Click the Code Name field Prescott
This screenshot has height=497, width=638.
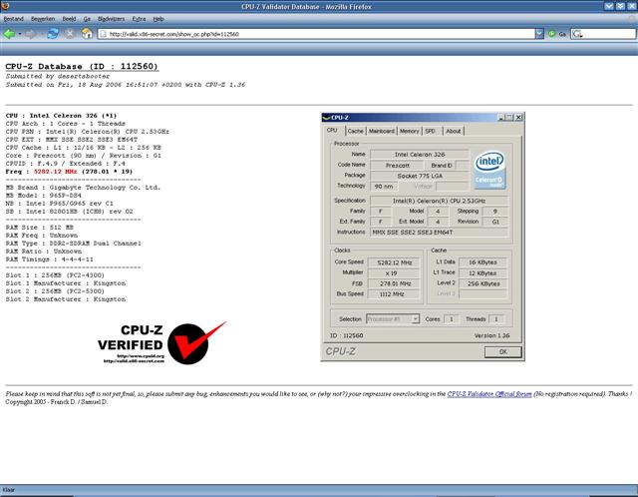tap(398, 166)
